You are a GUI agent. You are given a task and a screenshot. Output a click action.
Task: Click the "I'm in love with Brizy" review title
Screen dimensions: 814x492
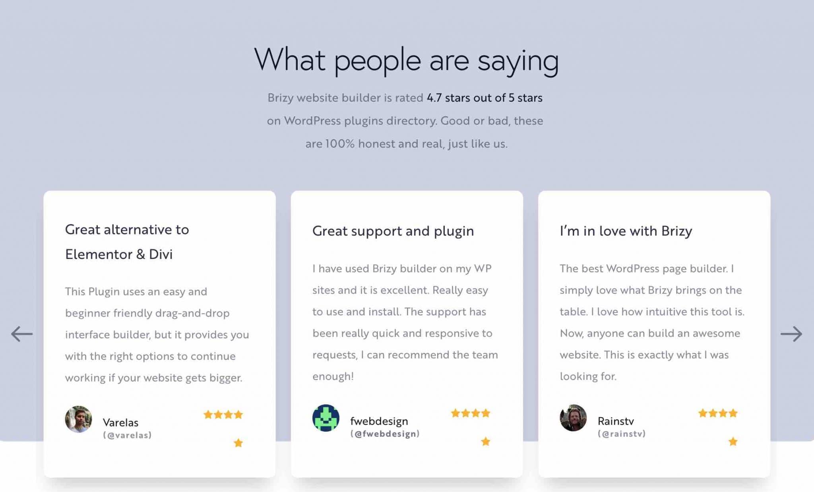(626, 231)
